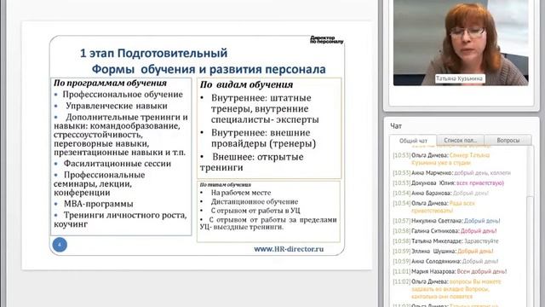Screen dimensions: 545x307
Task: Click the blue slide number circle
Action: point(60,245)
